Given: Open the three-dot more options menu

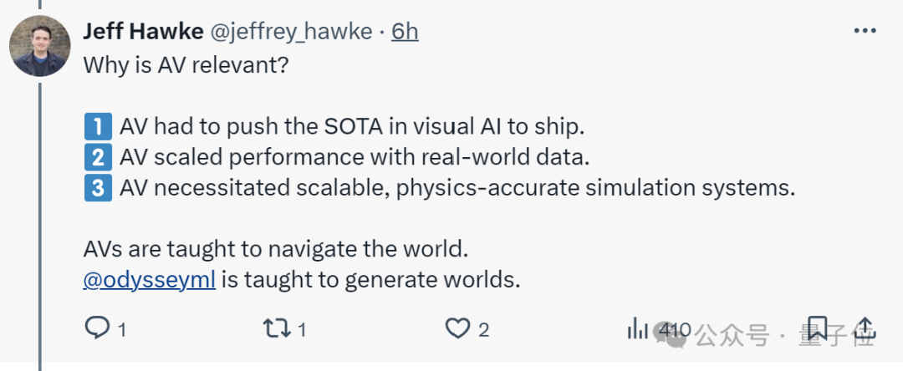Looking at the screenshot, I should click(x=865, y=31).
